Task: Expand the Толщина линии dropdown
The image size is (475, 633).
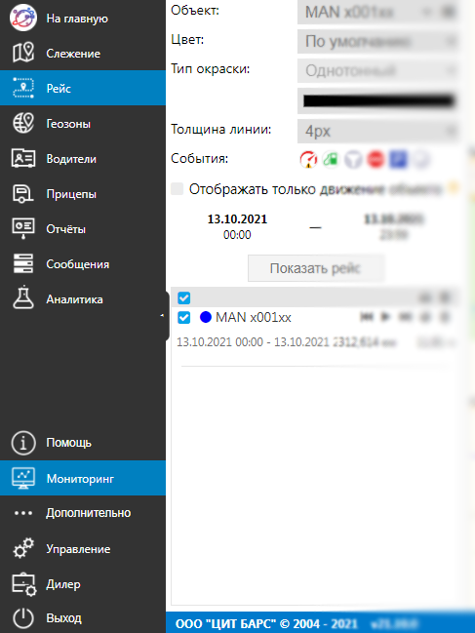Action: point(378,131)
